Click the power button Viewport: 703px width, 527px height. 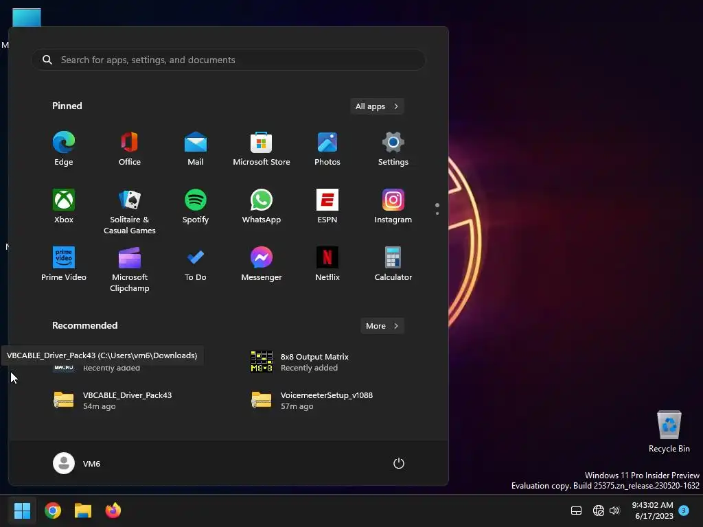coord(399,463)
